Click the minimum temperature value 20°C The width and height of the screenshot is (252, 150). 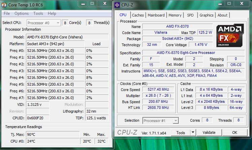tap(87, 141)
